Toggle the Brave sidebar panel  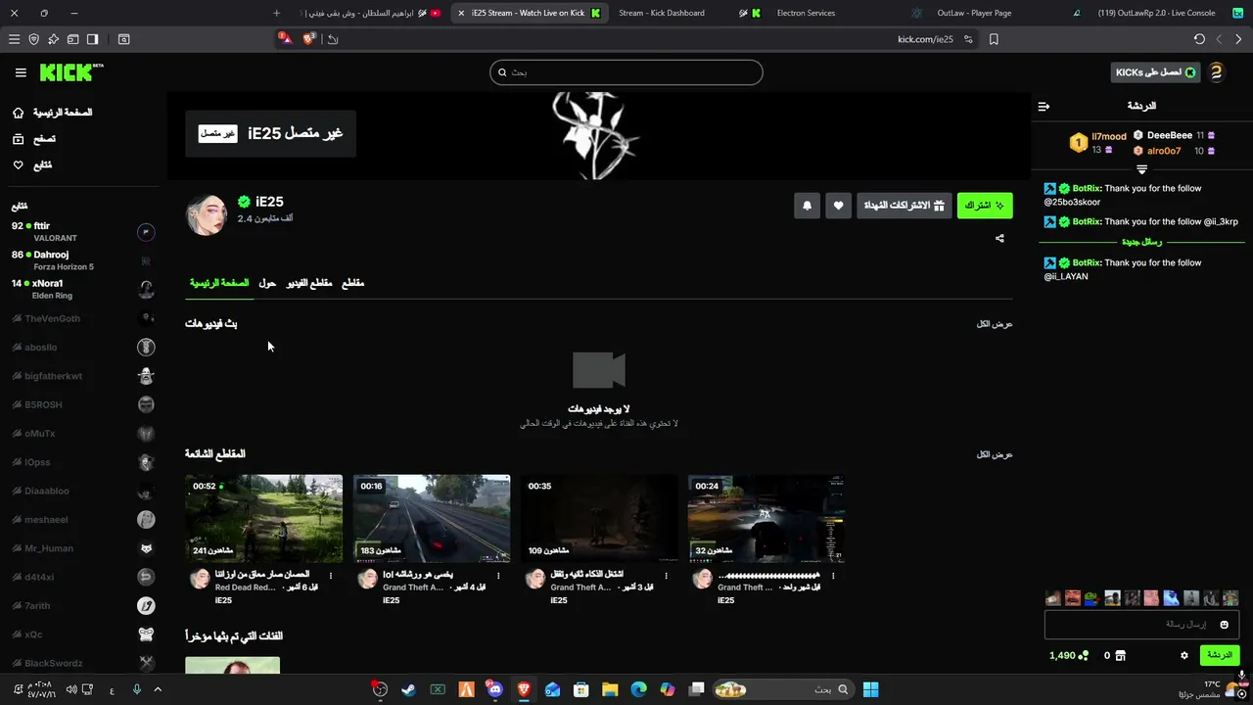click(x=92, y=39)
